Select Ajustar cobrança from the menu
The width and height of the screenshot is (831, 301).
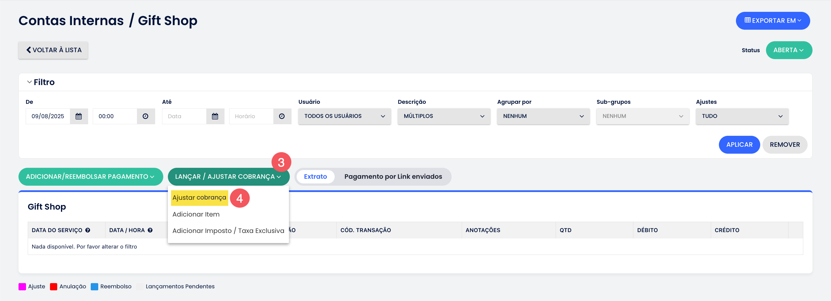coord(199,197)
